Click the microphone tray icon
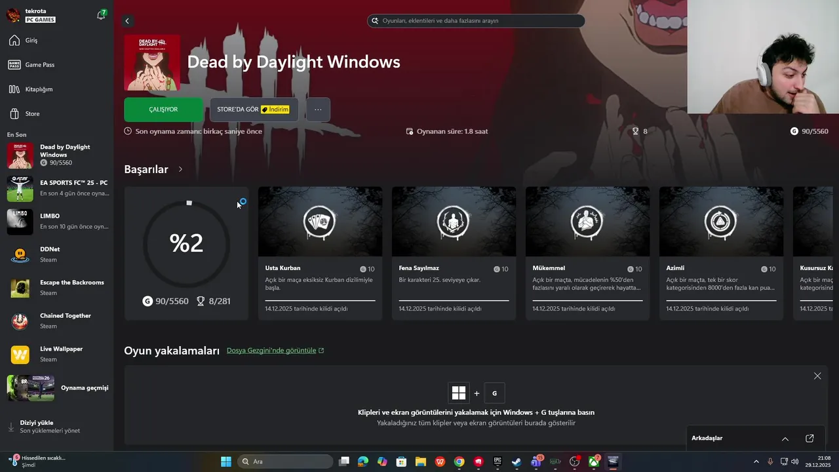 pos(770,462)
